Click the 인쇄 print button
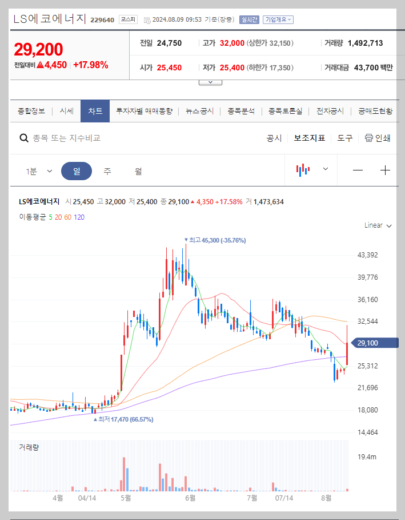The width and height of the screenshot is (405, 520). (x=378, y=138)
